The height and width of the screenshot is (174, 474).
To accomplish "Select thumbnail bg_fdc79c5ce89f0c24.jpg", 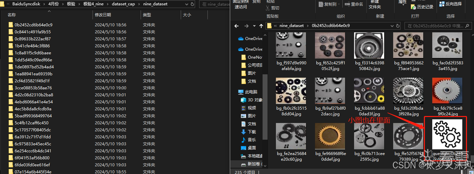I will click(x=447, y=91).
